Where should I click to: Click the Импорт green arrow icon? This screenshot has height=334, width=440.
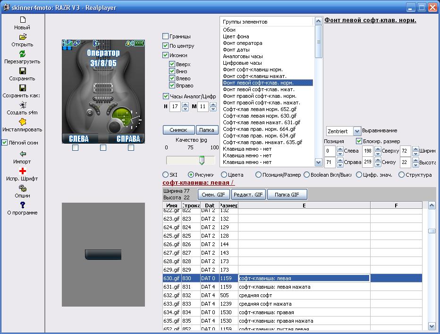[x=23, y=154]
